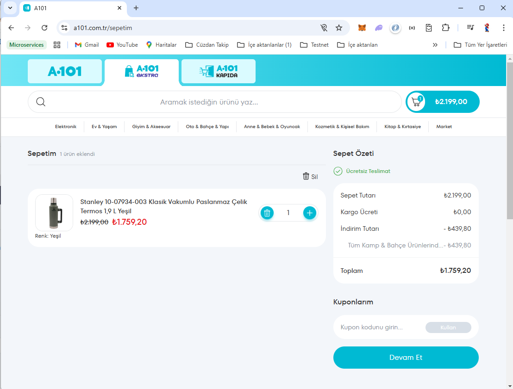513x389 pixels.
Task: Open the A101 main logo tab
Action: click(x=65, y=71)
